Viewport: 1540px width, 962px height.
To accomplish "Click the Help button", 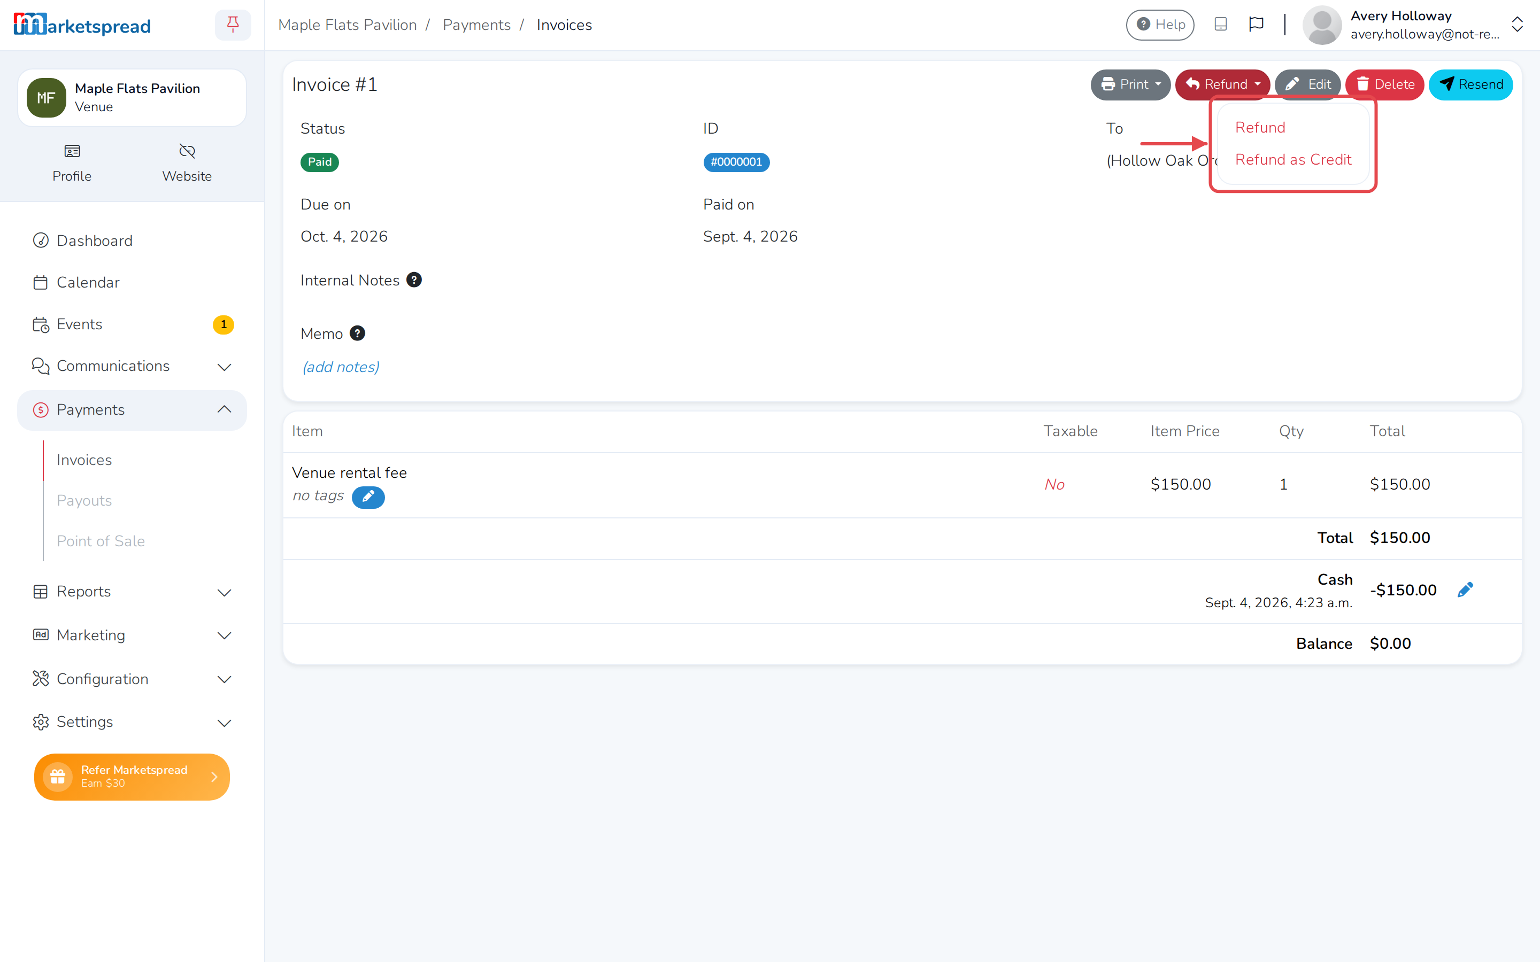I will coord(1159,25).
